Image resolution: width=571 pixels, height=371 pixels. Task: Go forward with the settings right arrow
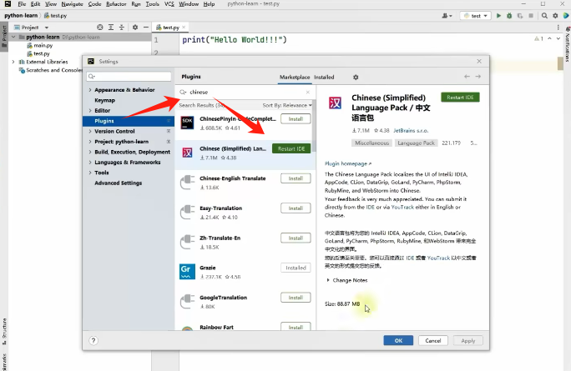click(x=478, y=77)
